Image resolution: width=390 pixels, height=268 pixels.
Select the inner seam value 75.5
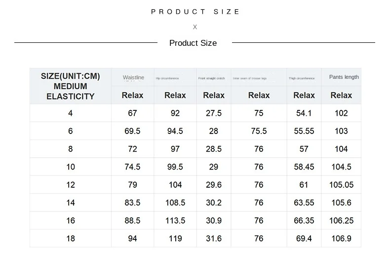259,131
